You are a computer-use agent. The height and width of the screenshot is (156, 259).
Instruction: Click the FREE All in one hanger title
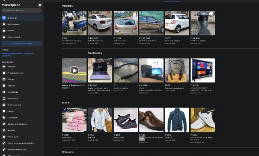[x=172, y=41]
